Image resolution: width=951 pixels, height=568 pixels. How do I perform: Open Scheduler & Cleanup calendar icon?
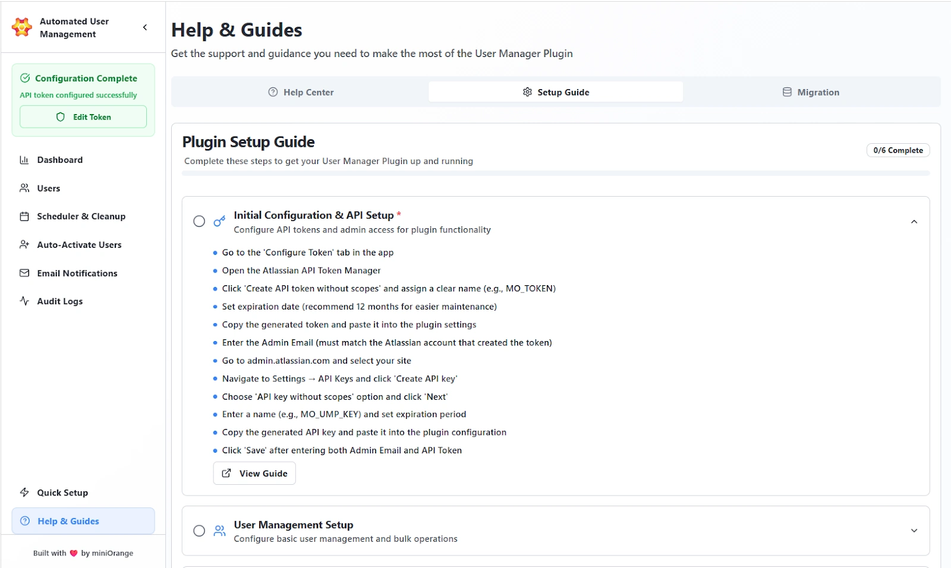point(24,216)
